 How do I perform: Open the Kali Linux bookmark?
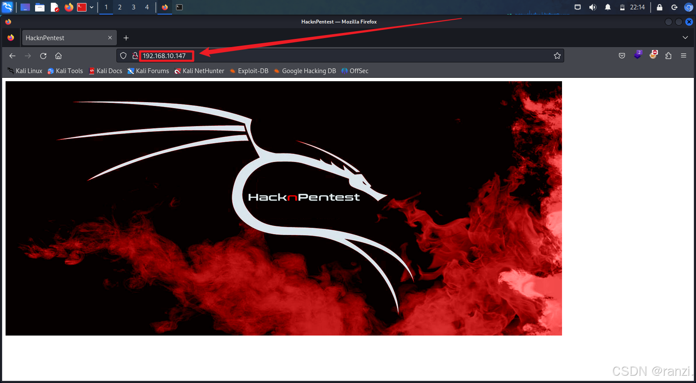(25, 71)
